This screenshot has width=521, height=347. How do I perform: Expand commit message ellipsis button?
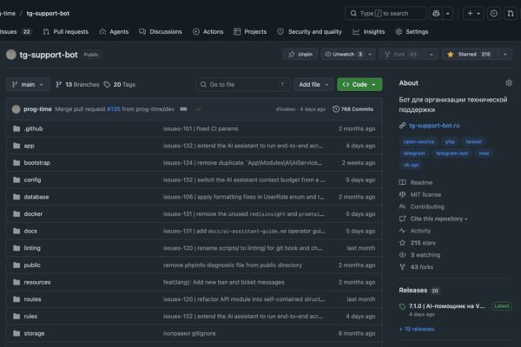(183, 109)
